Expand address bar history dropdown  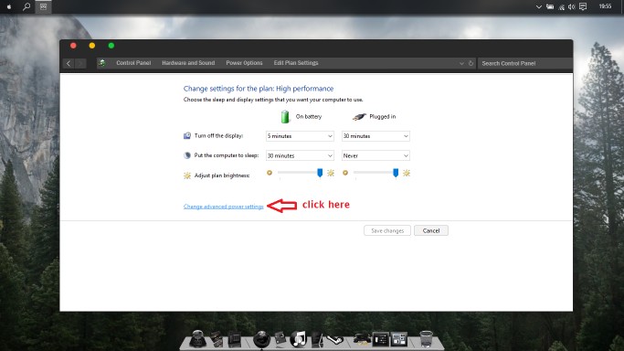pyautogui.click(x=461, y=63)
